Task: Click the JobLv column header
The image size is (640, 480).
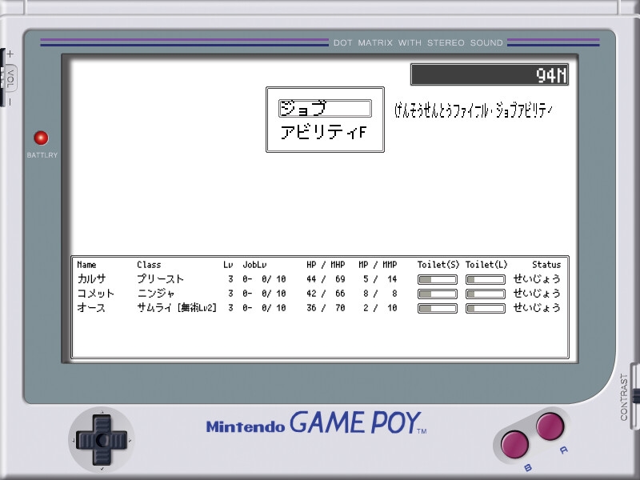Action: [x=254, y=265]
